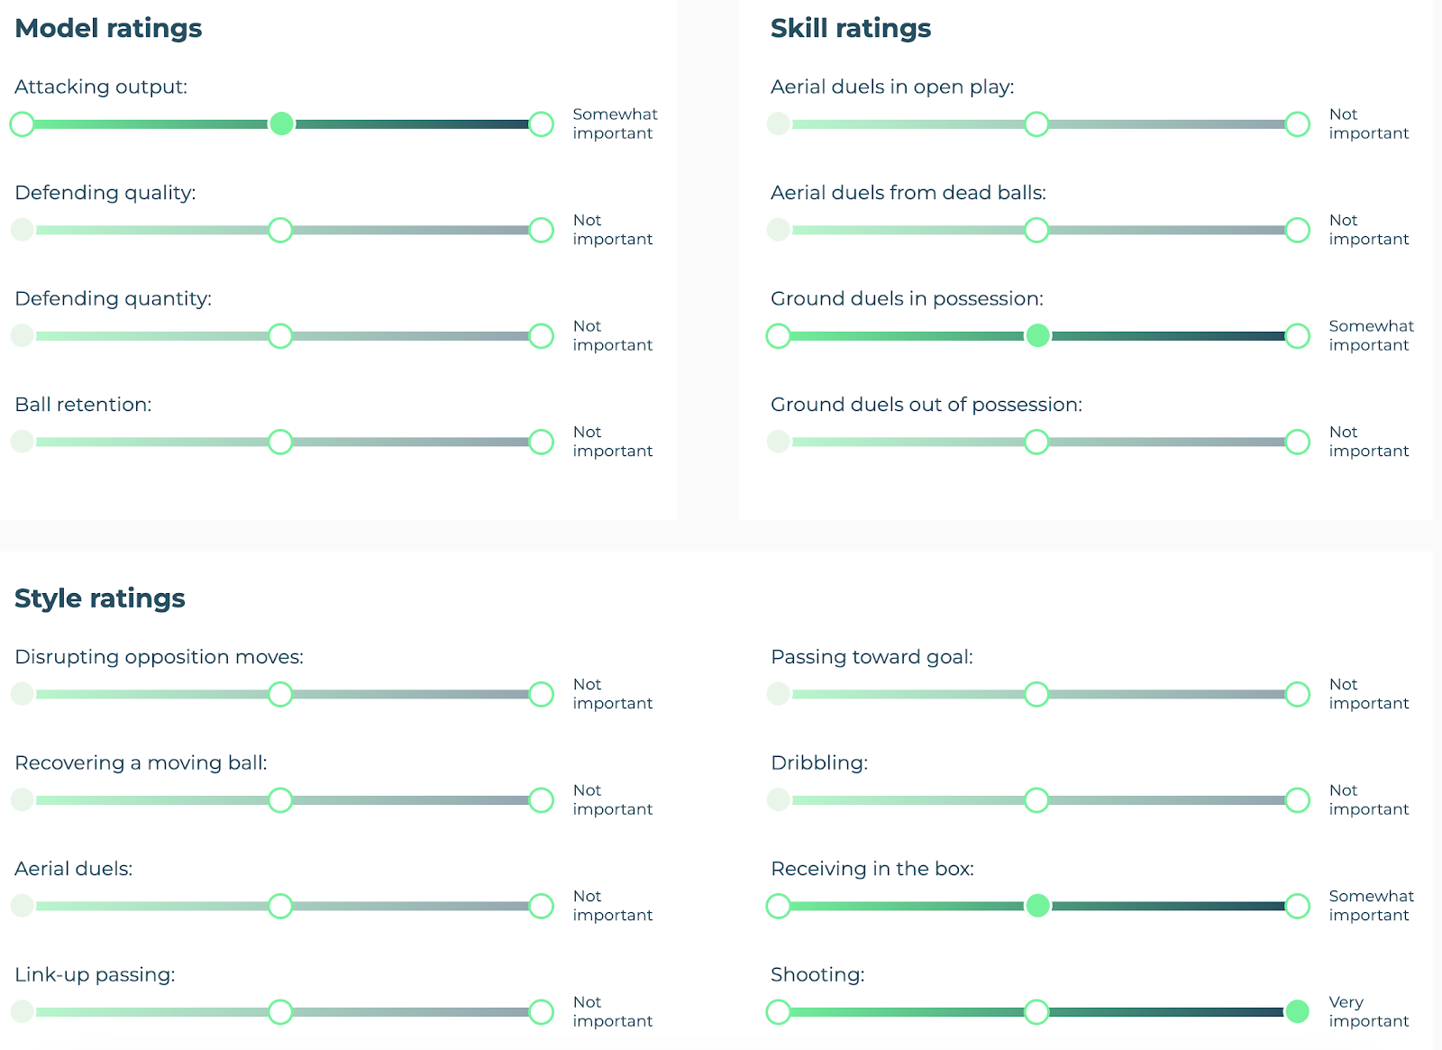This screenshot has width=1442, height=1050.
Task: Set Aerial duels in open play to rightmost stop
Action: pos(1297,124)
